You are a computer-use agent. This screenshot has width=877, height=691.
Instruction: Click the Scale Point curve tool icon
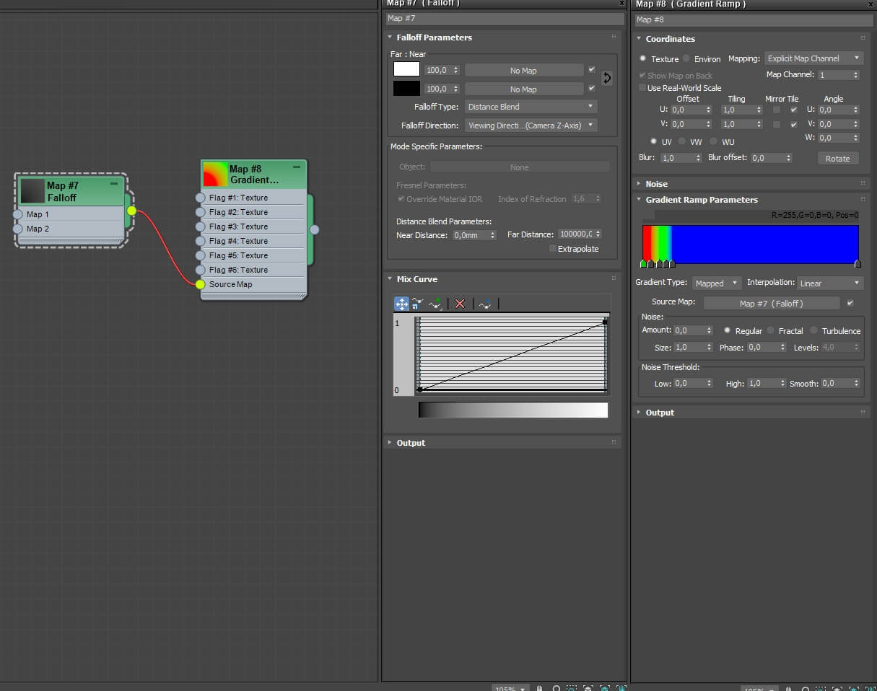click(416, 304)
